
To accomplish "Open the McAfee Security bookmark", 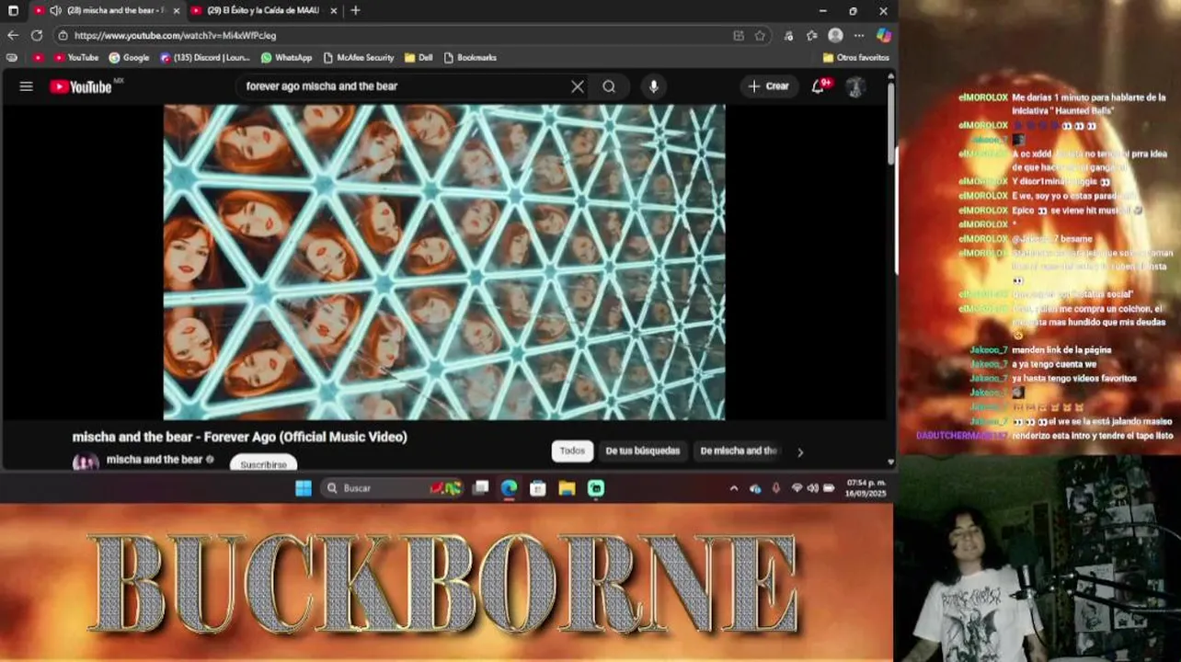I will [x=359, y=57].
